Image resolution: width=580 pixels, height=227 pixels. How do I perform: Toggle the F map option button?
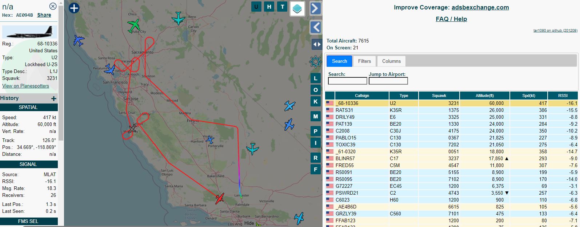click(x=315, y=169)
